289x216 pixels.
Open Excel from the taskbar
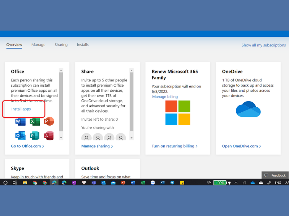coord(143,183)
